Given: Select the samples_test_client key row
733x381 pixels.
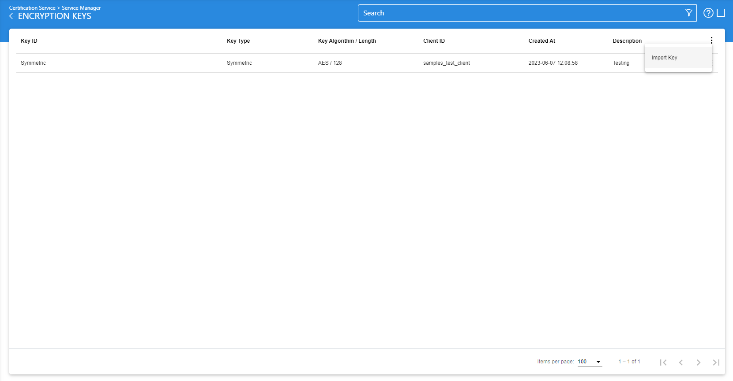Looking at the screenshot, I should (x=446, y=63).
